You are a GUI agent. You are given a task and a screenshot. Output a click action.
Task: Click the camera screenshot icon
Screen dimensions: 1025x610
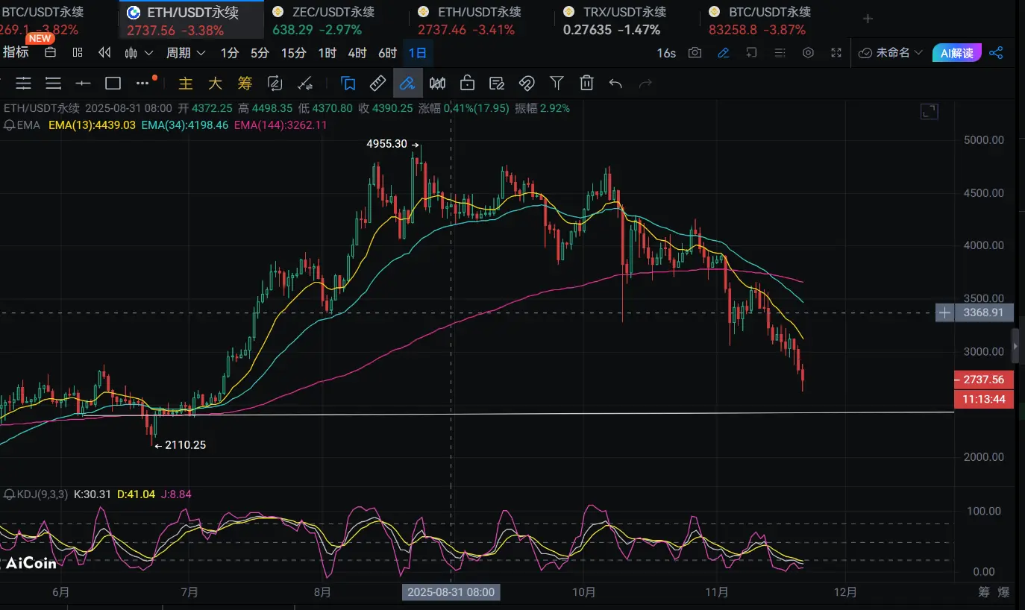695,53
